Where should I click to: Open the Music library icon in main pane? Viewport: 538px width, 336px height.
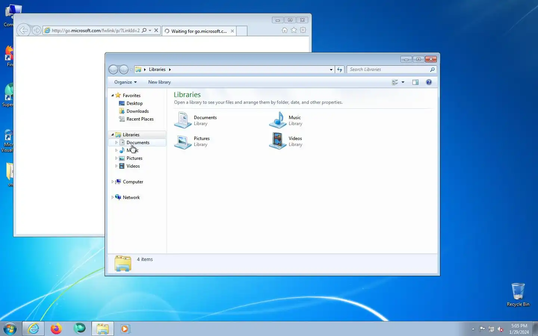278,120
